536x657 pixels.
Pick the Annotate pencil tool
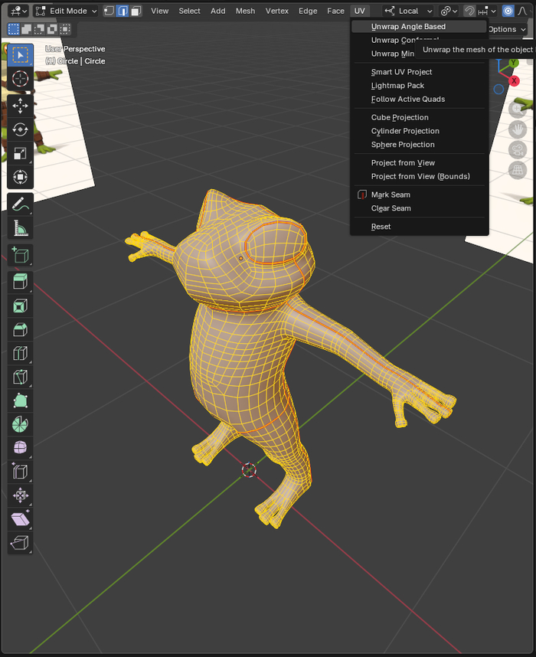(21, 204)
